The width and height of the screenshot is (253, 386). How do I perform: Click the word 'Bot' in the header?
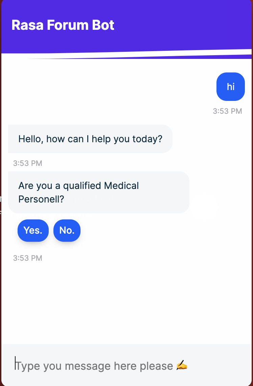pyautogui.click(x=103, y=25)
